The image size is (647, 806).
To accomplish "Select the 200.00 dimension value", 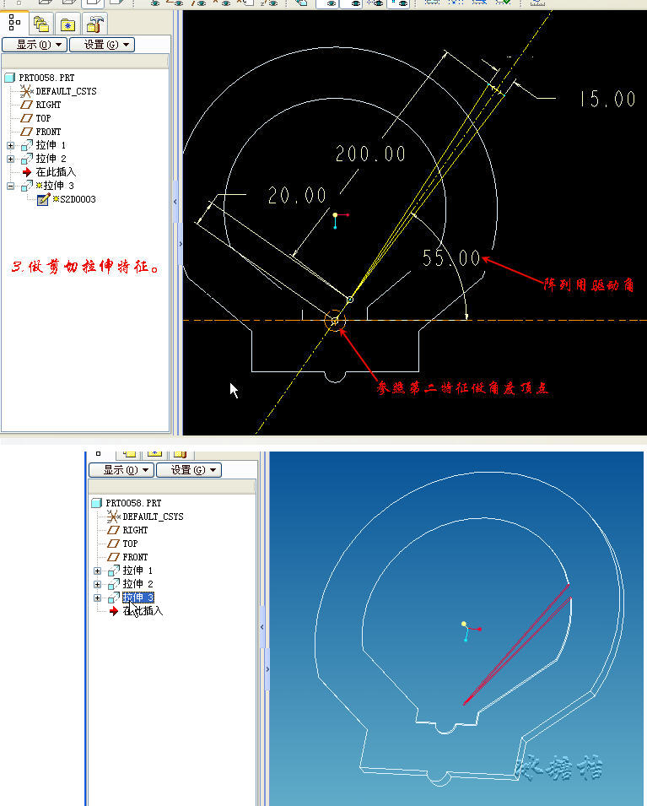I will 370,154.
